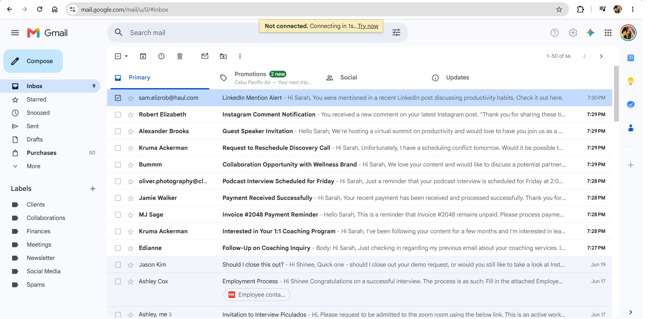This screenshot has height=319, width=655.
Task: Open the Purchases folder
Action: 50,153
